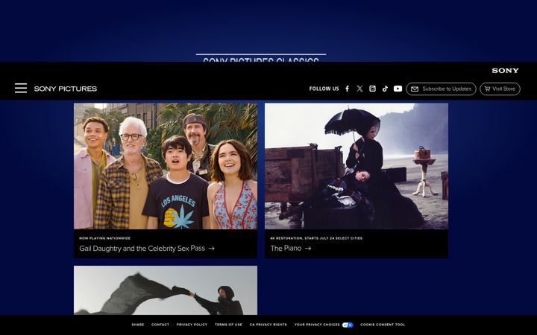
Task: Open the X (Twitter) profile icon
Action: click(x=359, y=89)
